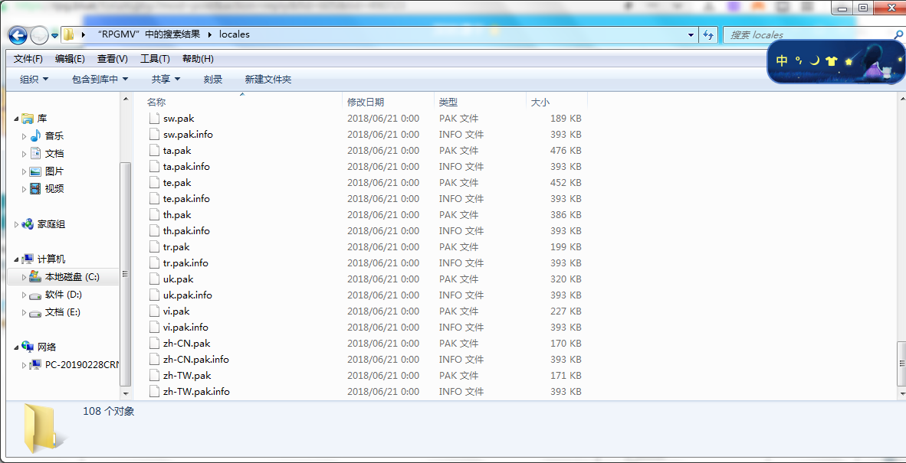Image resolution: width=906 pixels, height=463 pixels.
Task: Go back with the Back arrow button
Action: tap(18, 35)
